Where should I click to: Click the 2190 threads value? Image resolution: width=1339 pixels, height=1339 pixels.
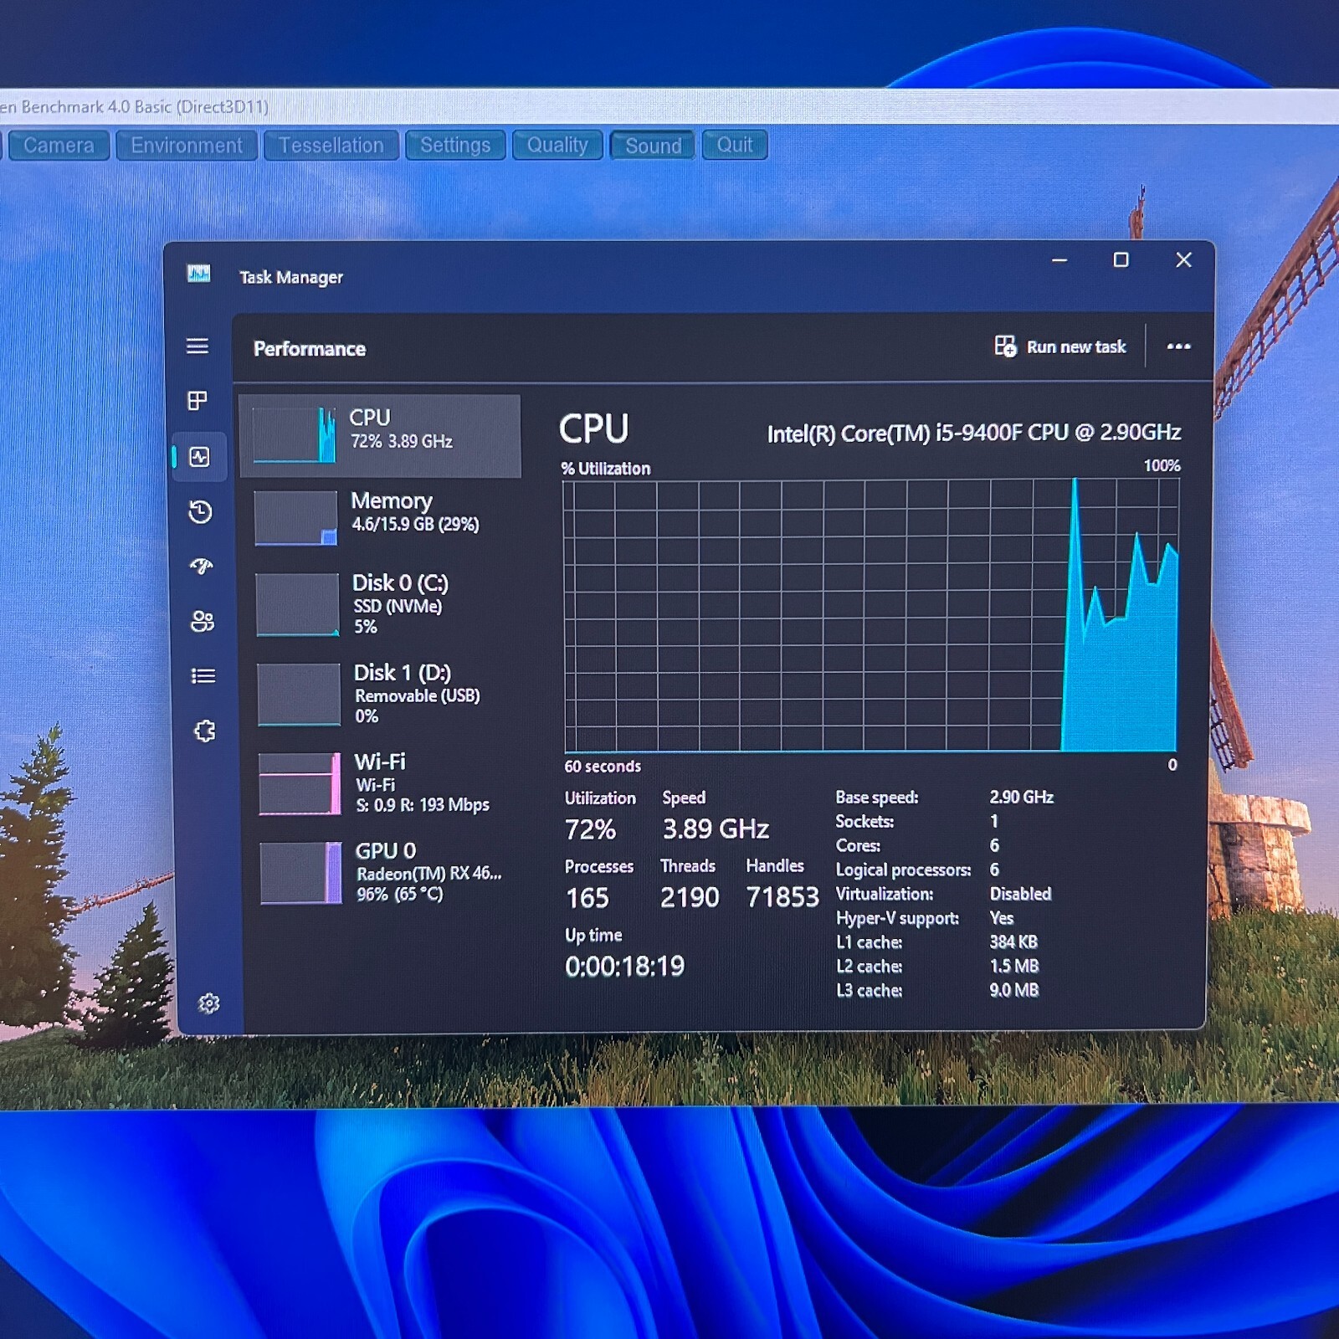click(690, 897)
